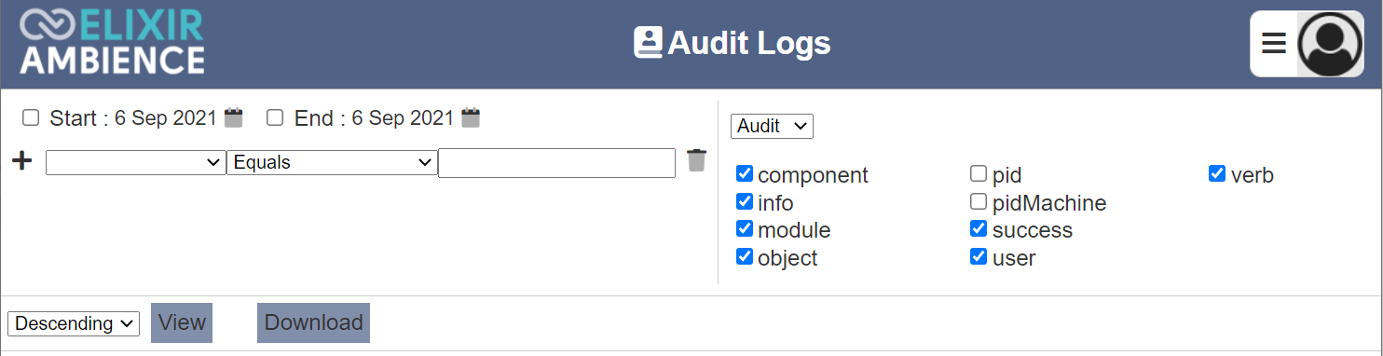Open the Start date calendar icon

233,117
